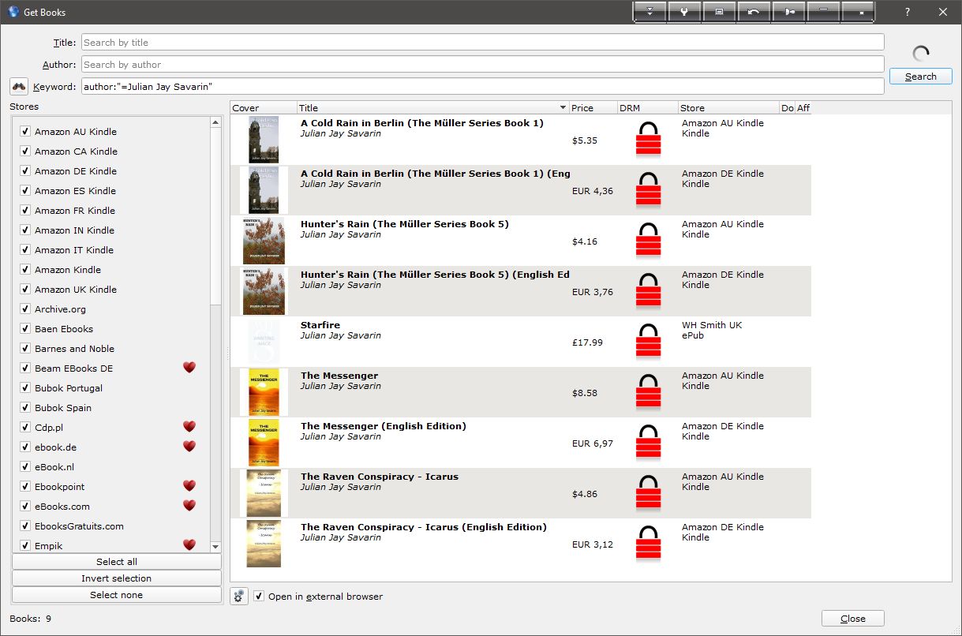Click the Aff column header
The width and height of the screenshot is (962, 636).
[803, 107]
